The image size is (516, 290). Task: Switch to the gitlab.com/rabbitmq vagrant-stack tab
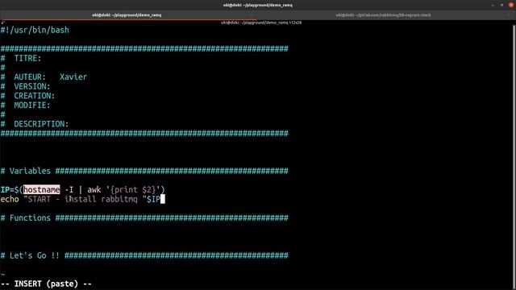pyautogui.click(x=383, y=15)
